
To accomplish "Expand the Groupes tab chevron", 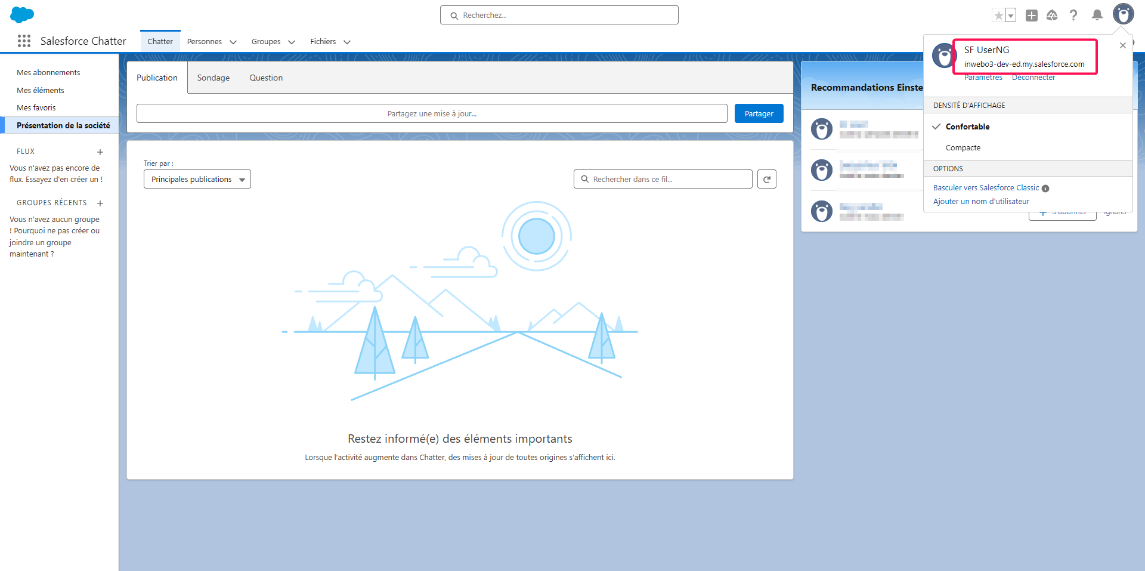I will click(292, 42).
